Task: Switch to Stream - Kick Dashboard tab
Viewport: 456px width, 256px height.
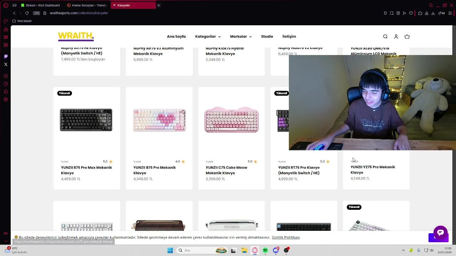Action: pos(40,5)
